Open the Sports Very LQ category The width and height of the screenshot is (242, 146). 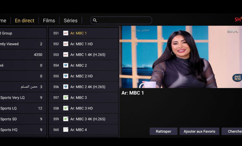pyautogui.click(x=22, y=98)
